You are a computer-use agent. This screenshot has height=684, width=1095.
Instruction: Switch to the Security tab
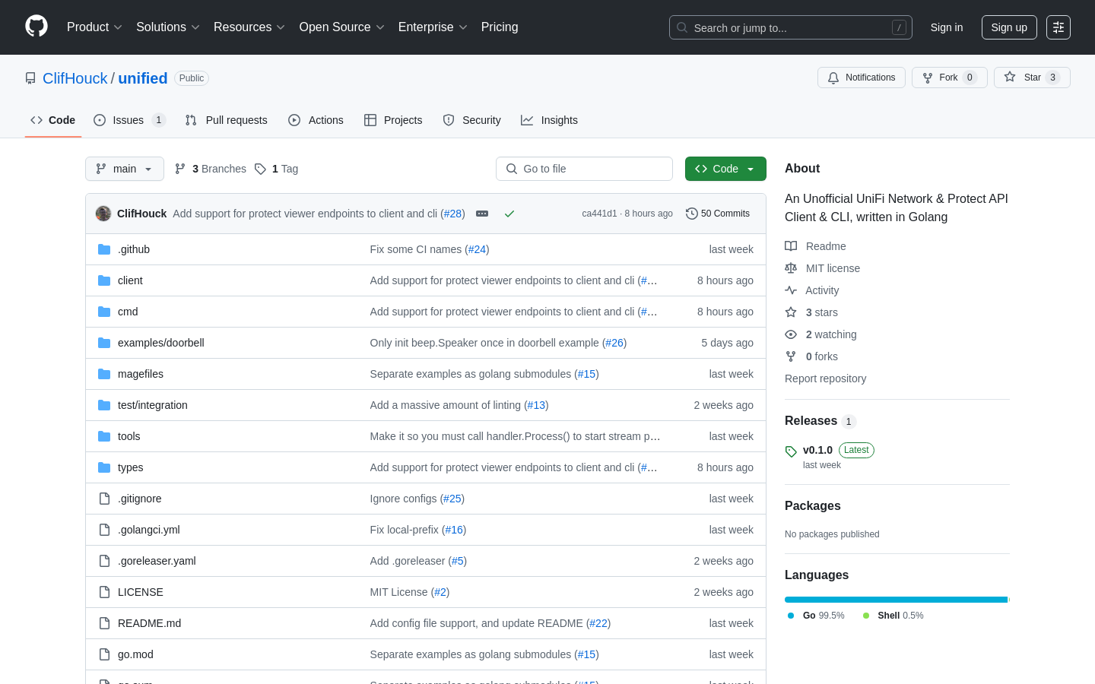click(x=471, y=120)
